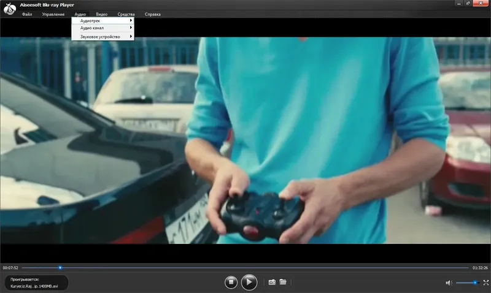Enter fullscreen via the expand-arrows icon
491x293 pixels.
tap(486, 283)
